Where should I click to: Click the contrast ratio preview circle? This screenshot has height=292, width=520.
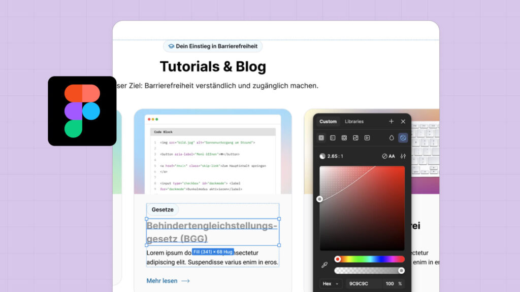click(322, 156)
